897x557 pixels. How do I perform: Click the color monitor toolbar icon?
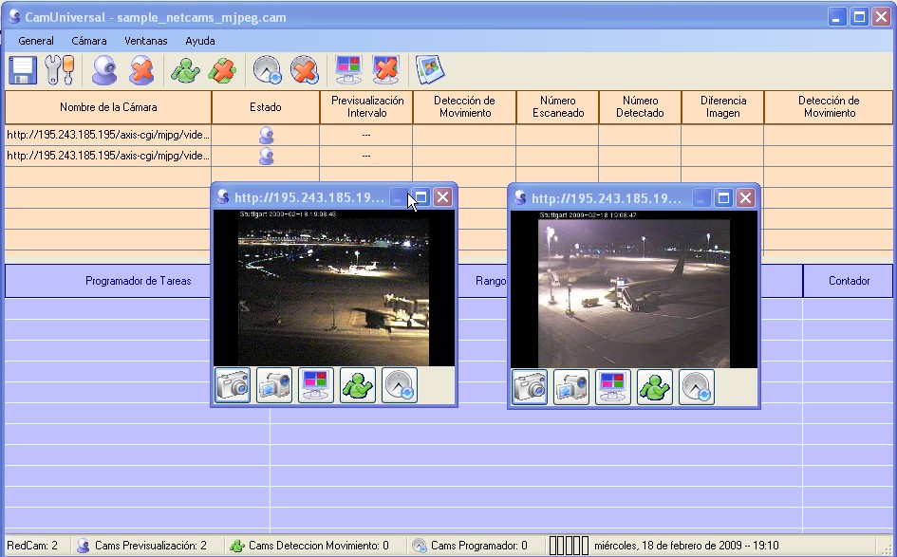(x=348, y=70)
